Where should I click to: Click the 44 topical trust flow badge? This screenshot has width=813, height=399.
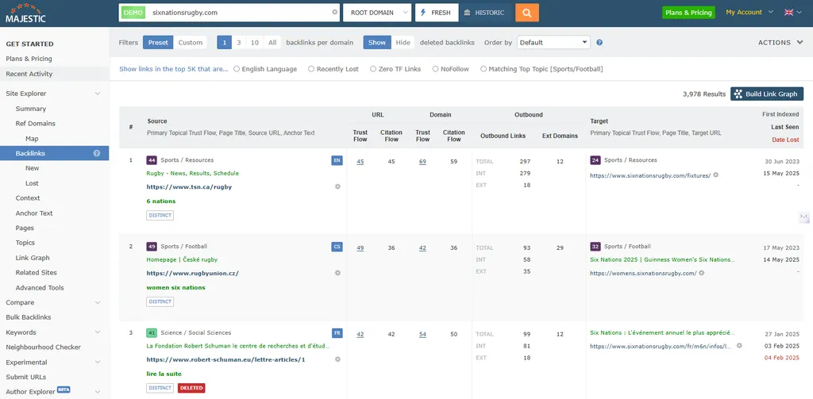point(152,160)
